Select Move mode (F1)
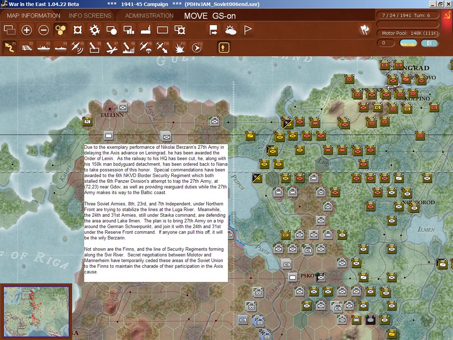The width and height of the screenshot is (453, 340). pyautogui.click(x=10, y=47)
